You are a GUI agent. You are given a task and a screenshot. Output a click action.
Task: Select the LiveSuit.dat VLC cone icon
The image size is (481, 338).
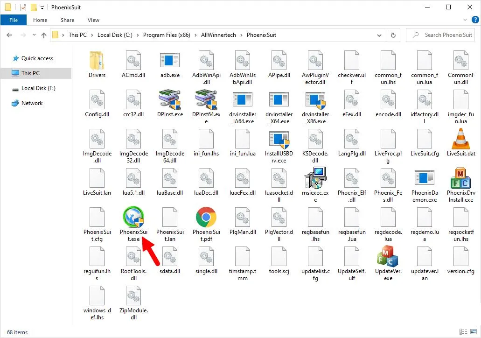pyautogui.click(x=461, y=139)
